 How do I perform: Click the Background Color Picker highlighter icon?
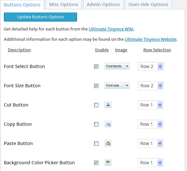tap(108, 162)
